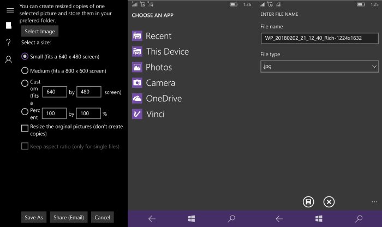Open the user account icon in sidebar
This screenshot has height=227, width=382.
click(x=9, y=59)
